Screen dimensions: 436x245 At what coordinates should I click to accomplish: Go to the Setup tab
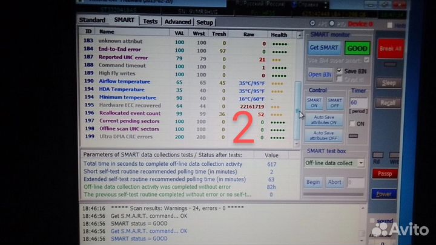pos(205,22)
